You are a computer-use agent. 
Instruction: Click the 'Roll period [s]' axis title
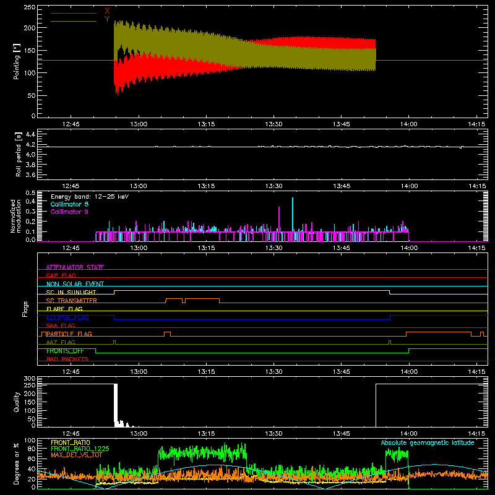19,154
